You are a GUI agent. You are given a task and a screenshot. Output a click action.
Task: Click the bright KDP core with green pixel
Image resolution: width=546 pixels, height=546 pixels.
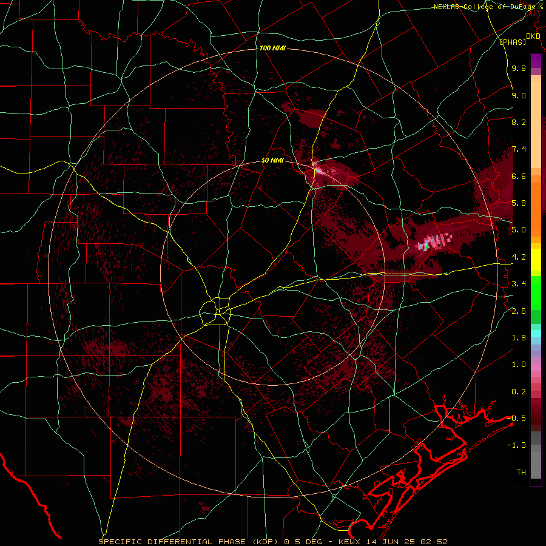pyautogui.click(x=426, y=246)
